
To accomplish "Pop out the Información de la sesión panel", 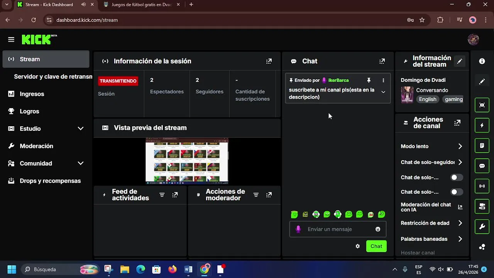I will coord(269,61).
